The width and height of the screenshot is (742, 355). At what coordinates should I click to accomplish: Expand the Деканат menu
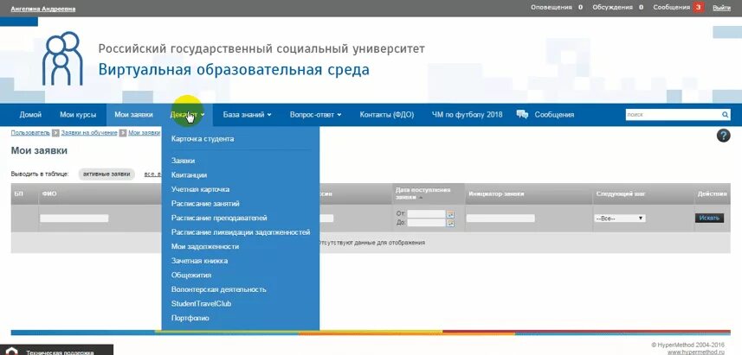pos(187,115)
